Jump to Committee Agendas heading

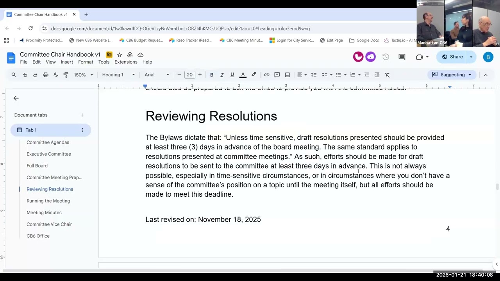coord(48,142)
